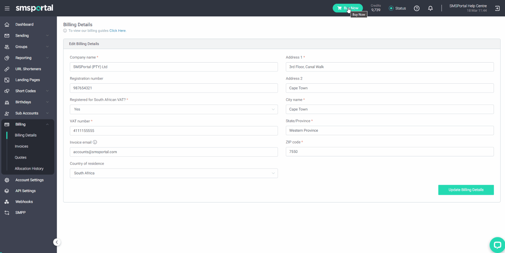
Task: Click the Birthdays cake icon
Action: click(7, 102)
